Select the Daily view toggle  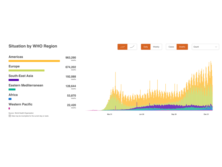pos(146,47)
